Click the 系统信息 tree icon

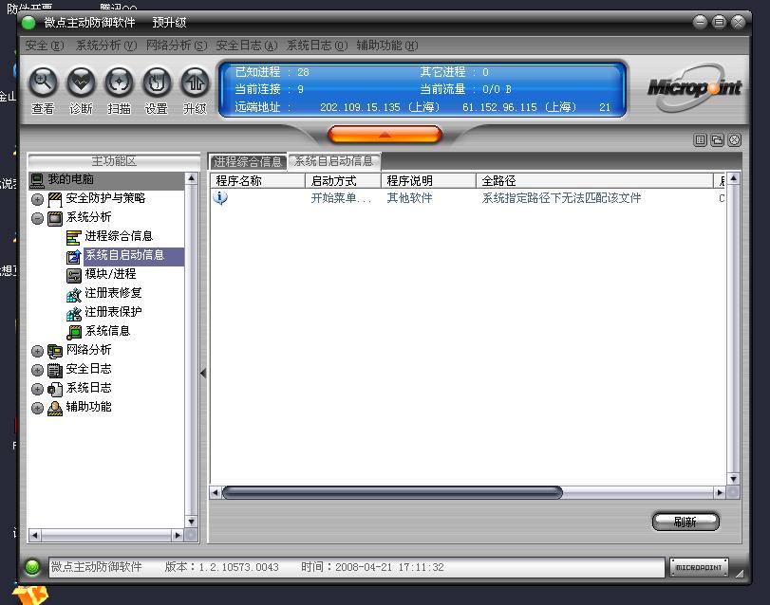(x=74, y=332)
